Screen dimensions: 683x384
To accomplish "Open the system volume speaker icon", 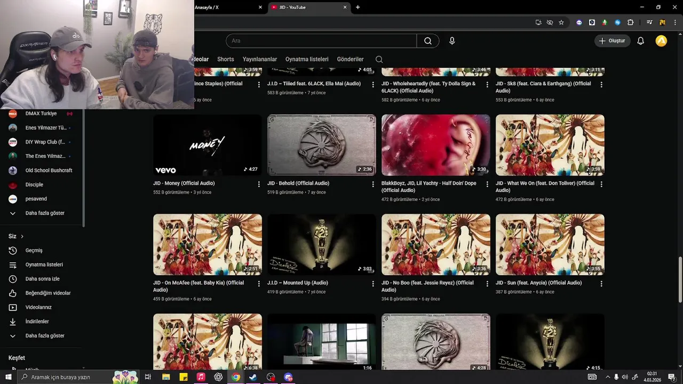I will 625,377.
